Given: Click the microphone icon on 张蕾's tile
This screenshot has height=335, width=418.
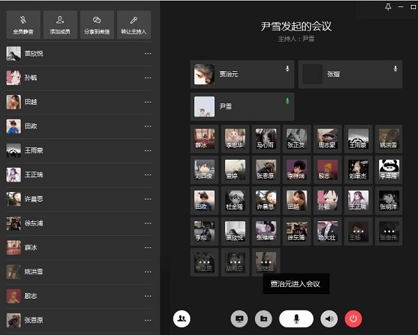Looking at the screenshot, I should pyautogui.click(x=395, y=68).
